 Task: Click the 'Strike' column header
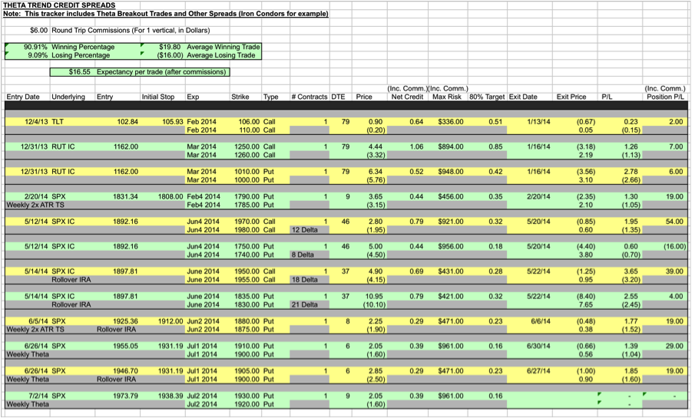click(240, 97)
